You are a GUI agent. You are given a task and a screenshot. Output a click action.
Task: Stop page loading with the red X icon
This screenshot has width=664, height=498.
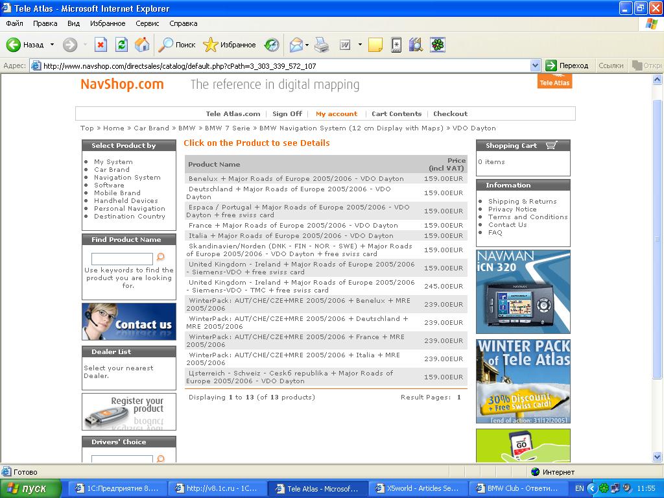point(101,45)
